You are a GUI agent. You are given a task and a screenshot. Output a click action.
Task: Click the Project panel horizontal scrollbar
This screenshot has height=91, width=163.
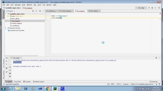pyautogui.click(x=21, y=56)
